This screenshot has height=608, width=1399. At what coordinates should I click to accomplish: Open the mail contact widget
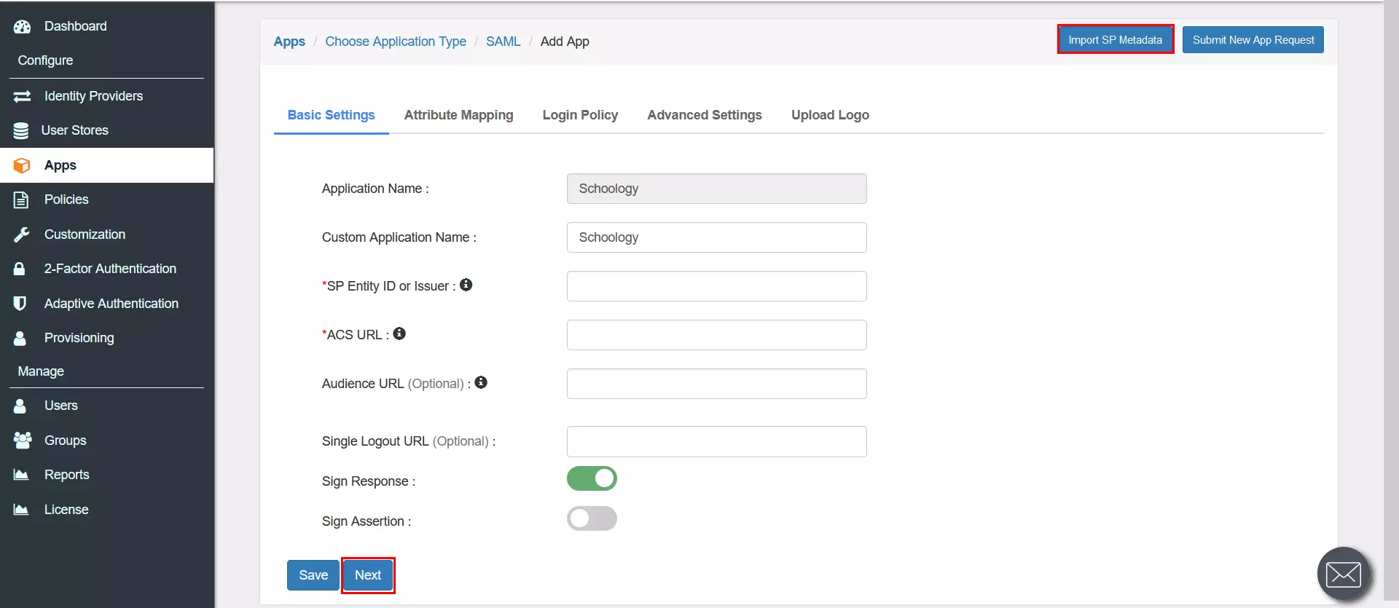(1344, 574)
